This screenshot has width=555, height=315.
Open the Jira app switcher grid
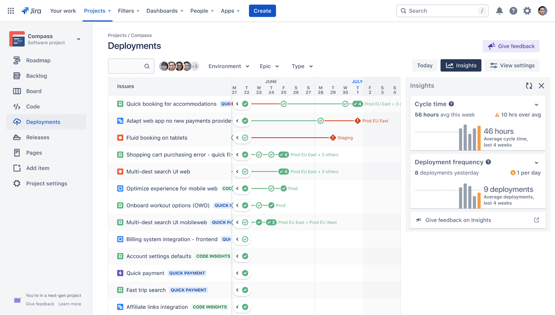point(10,11)
